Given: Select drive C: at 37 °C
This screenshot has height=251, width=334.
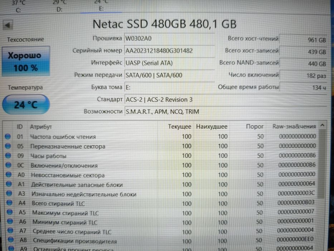Looking at the screenshot, I should 19,6.
